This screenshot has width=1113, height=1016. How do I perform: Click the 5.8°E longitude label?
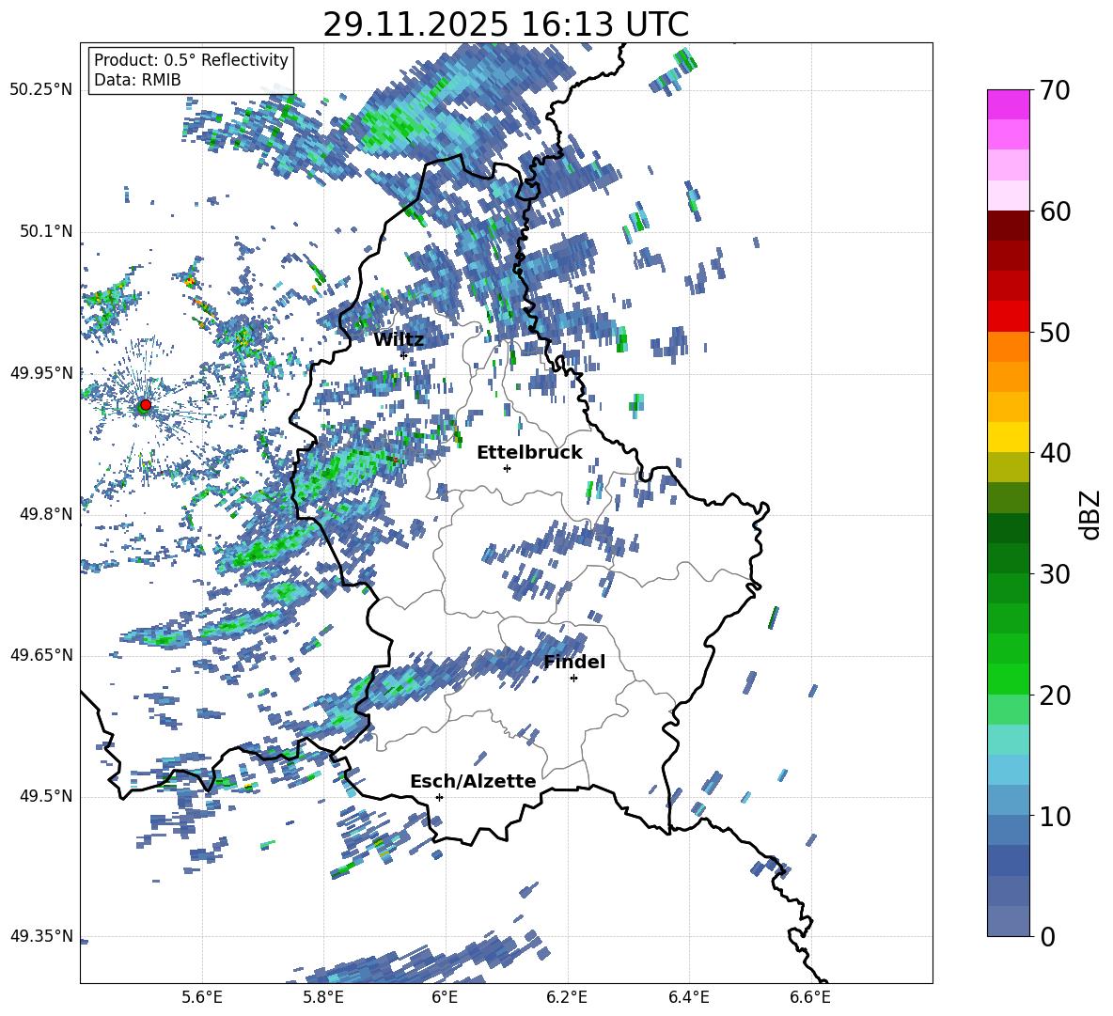tap(323, 997)
